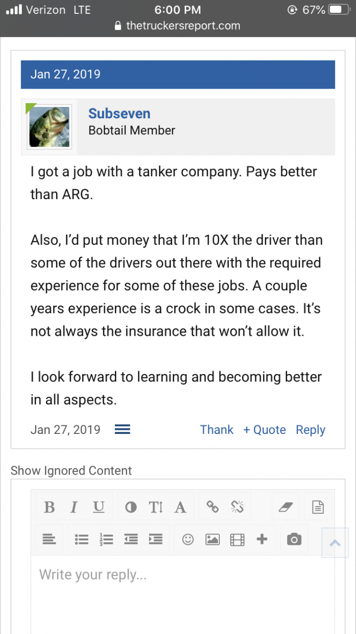Screen dimensions: 356x634
Task: Open the drafts document icon
Action: pos(318,507)
